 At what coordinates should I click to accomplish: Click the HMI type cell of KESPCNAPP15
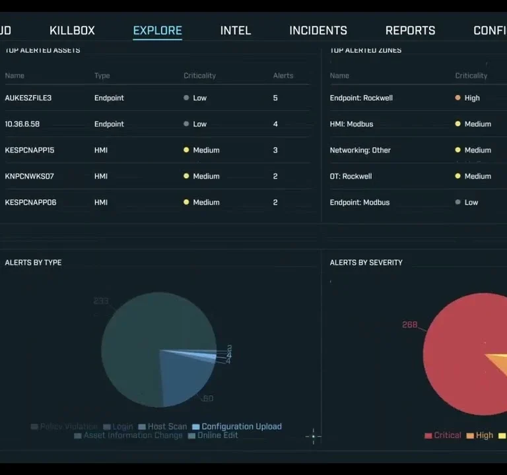pyautogui.click(x=101, y=150)
